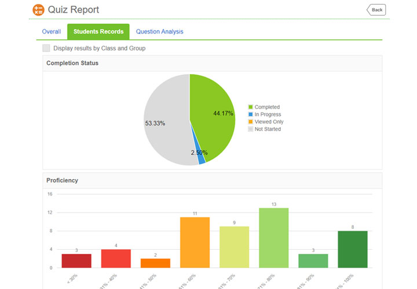
Task: Click the orange Viewed Only legend swatch
Action: coord(251,122)
